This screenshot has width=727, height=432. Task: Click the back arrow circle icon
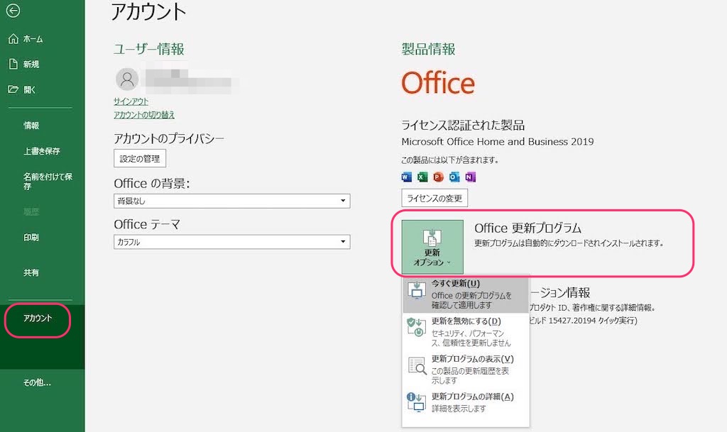13,10
